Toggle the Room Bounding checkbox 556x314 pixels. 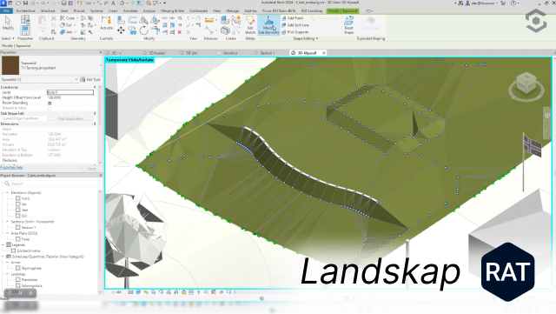pos(50,103)
